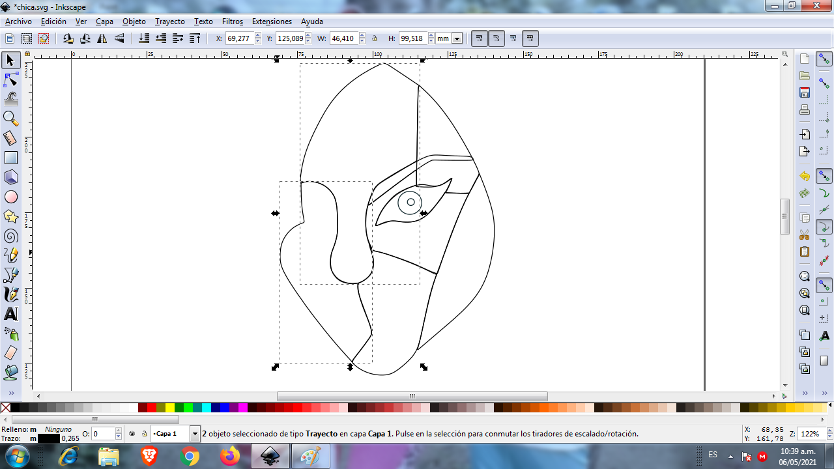Open Google Chrome from taskbar
The image size is (834, 469).
(190, 457)
